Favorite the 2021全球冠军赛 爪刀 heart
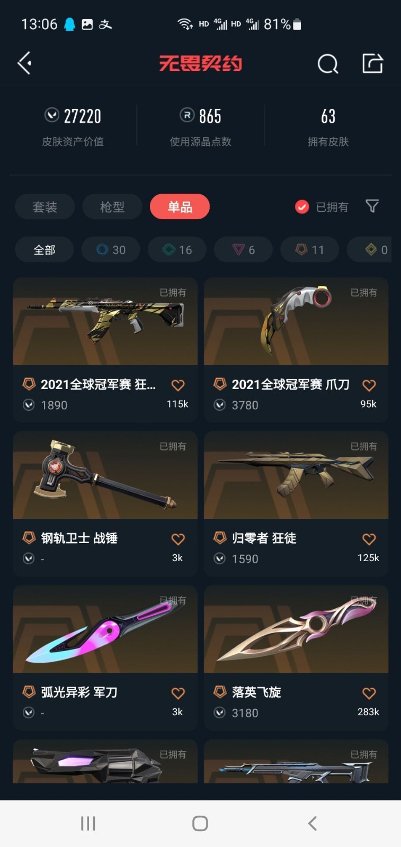 (369, 385)
